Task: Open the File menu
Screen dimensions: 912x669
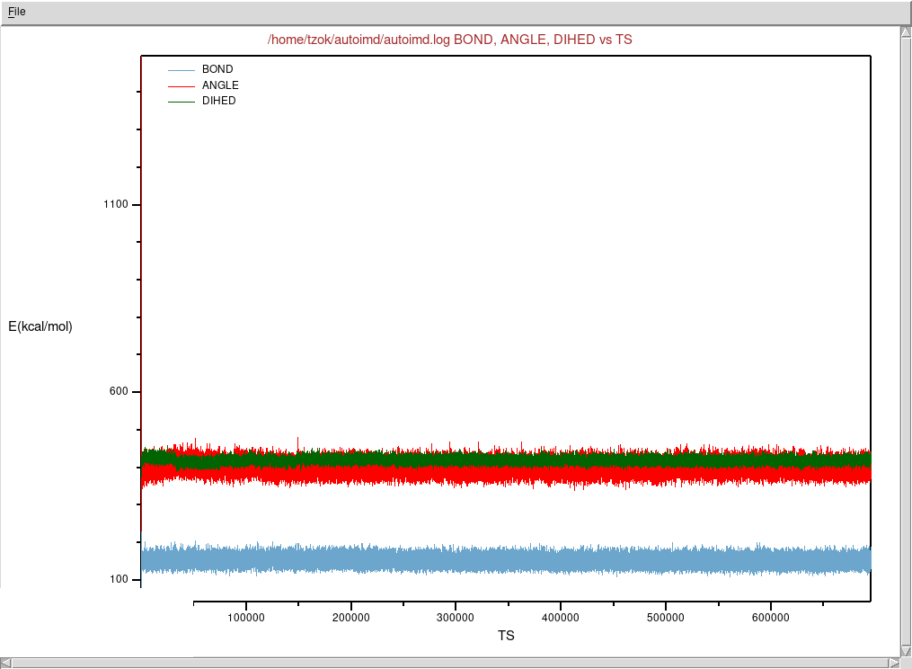Action: pyautogui.click(x=17, y=12)
